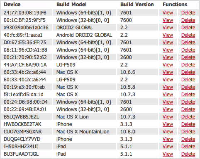
Task: View iPhone device DUQG4CLY7VYD
Action: tap(168, 139)
